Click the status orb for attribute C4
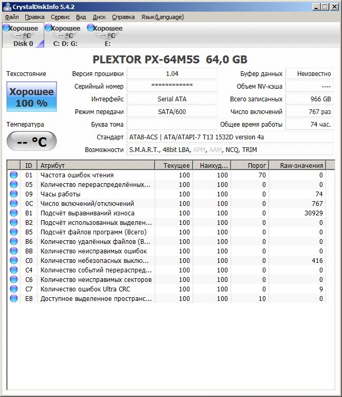This screenshot has width=342, height=397. 14,270
